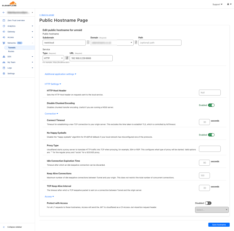Click the Proxy Type input field
The width and height of the screenshot is (234, 231).
(210, 149)
